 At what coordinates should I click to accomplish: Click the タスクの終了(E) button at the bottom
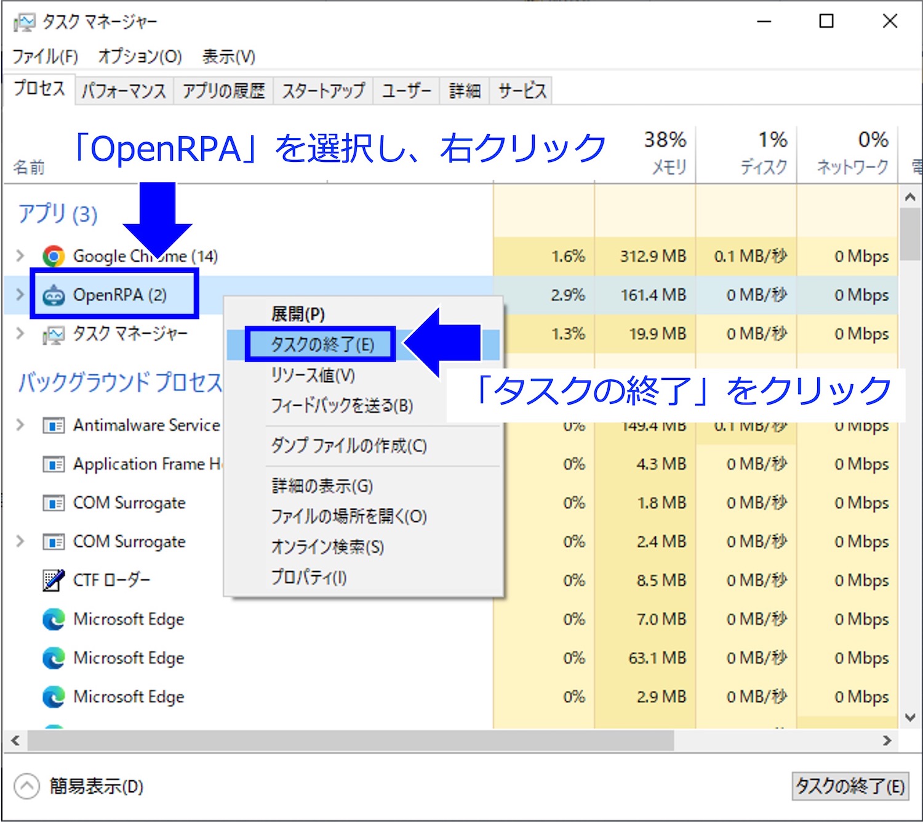coord(850,786)
